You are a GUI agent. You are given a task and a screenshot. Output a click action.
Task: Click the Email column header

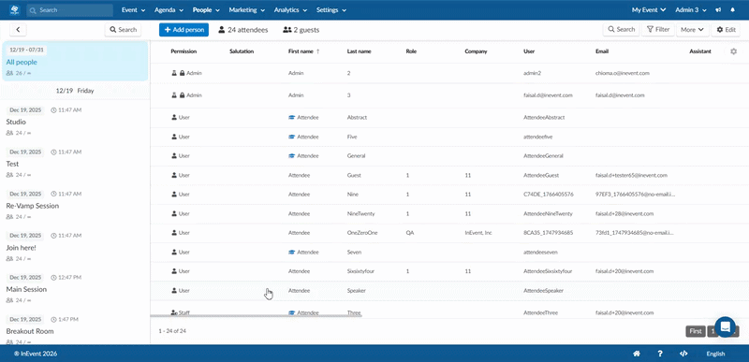[602, 51]
